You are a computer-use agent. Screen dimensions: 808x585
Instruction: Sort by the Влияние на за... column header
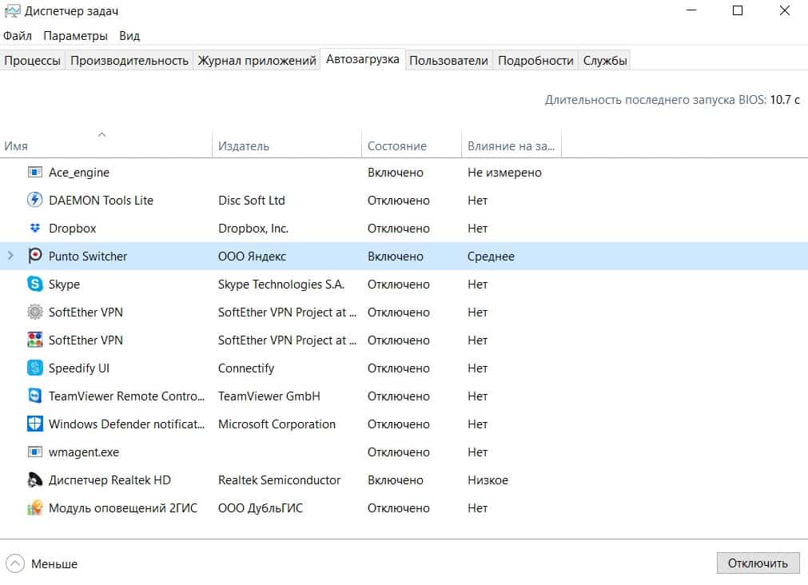click(x=511, y=146)
